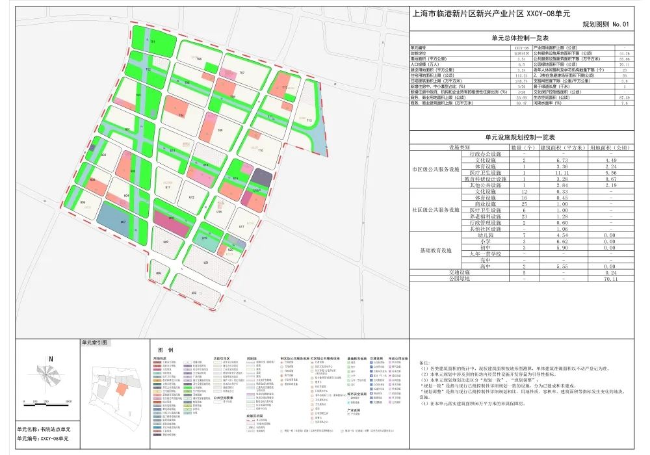Click the 商业设施 row label
650x455 pixels.
(485, 204)
